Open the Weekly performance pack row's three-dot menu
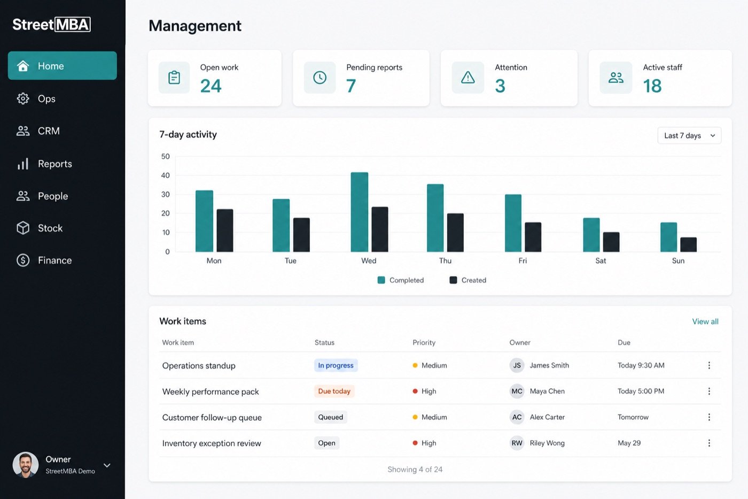 pyautogui.click(x=709, y=391)
